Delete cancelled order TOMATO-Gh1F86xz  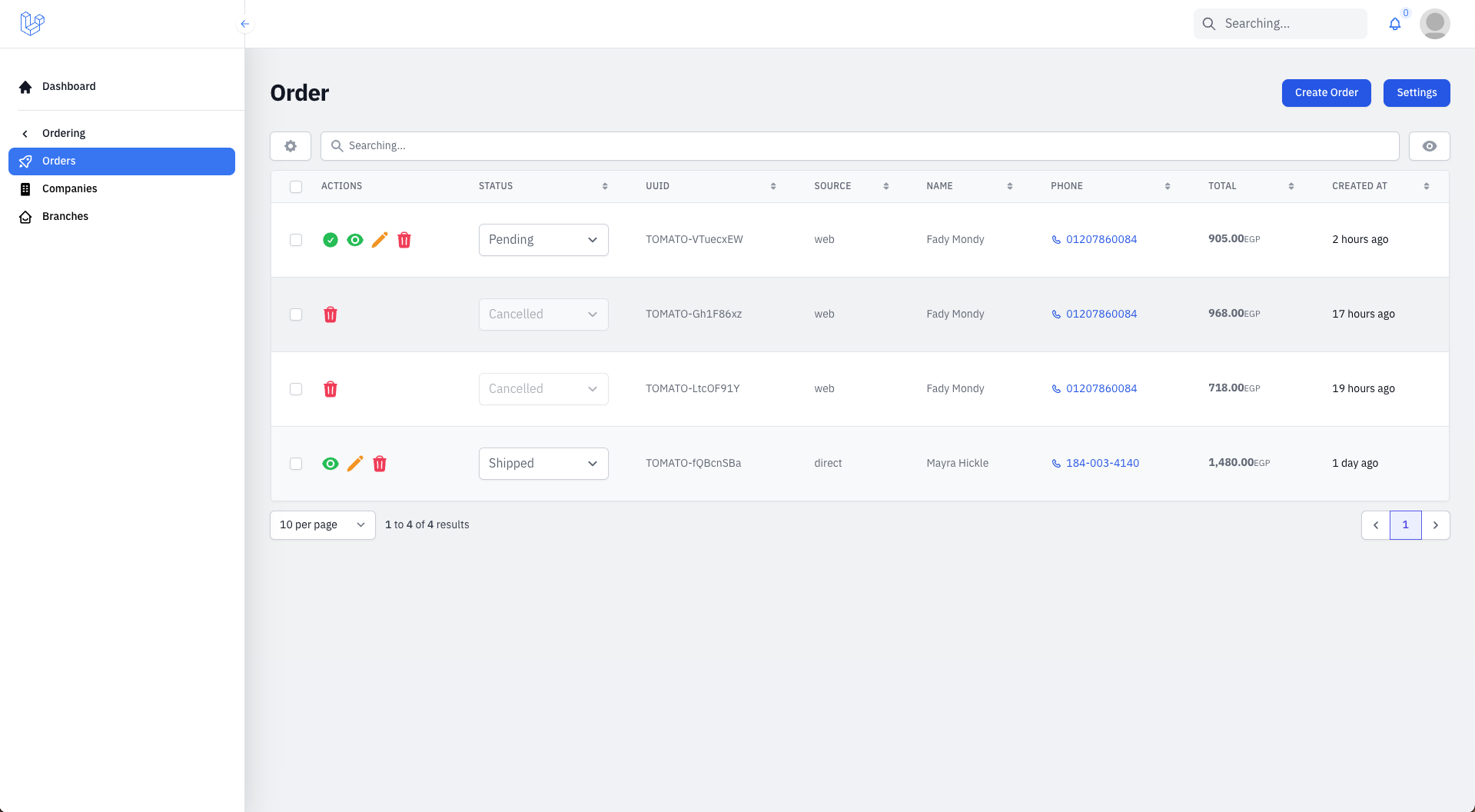pos(331,314)
